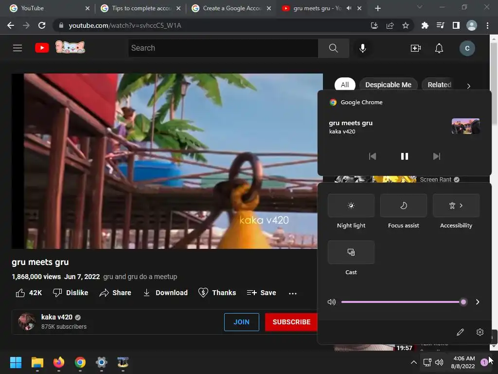
Task: Pause media in the Chrome media flyout
Action: 404,156
